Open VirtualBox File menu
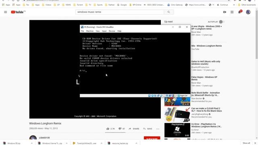This screenshot has height=145, width=258. coord(82,31)
